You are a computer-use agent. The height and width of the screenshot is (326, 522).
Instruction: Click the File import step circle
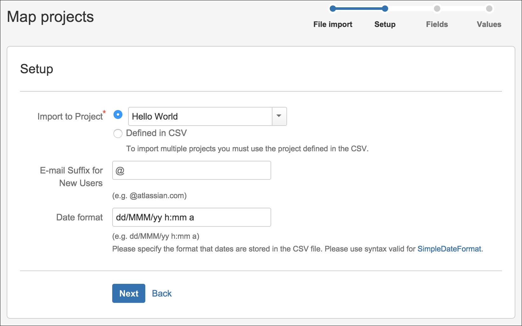[x=333, y=9]
